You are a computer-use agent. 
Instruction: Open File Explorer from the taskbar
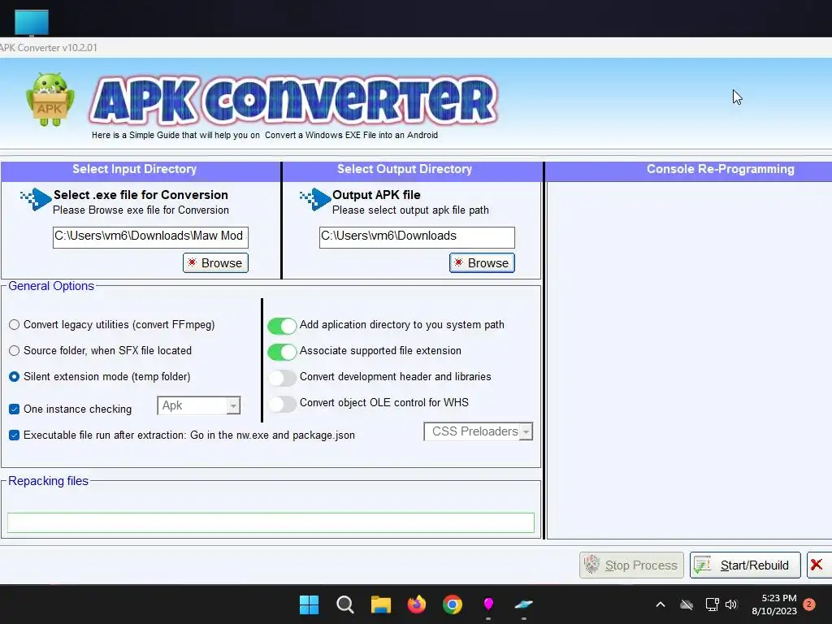[x=380, y=604]
